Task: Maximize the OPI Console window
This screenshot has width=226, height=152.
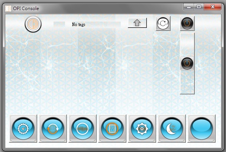Action: coord(199,7)
